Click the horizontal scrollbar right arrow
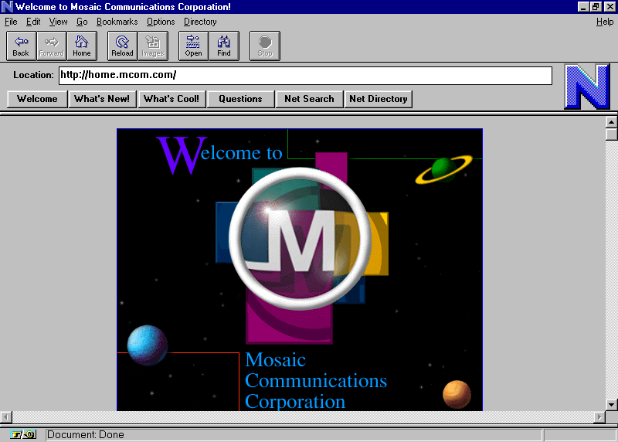618x442 pixels. (599, 416)
